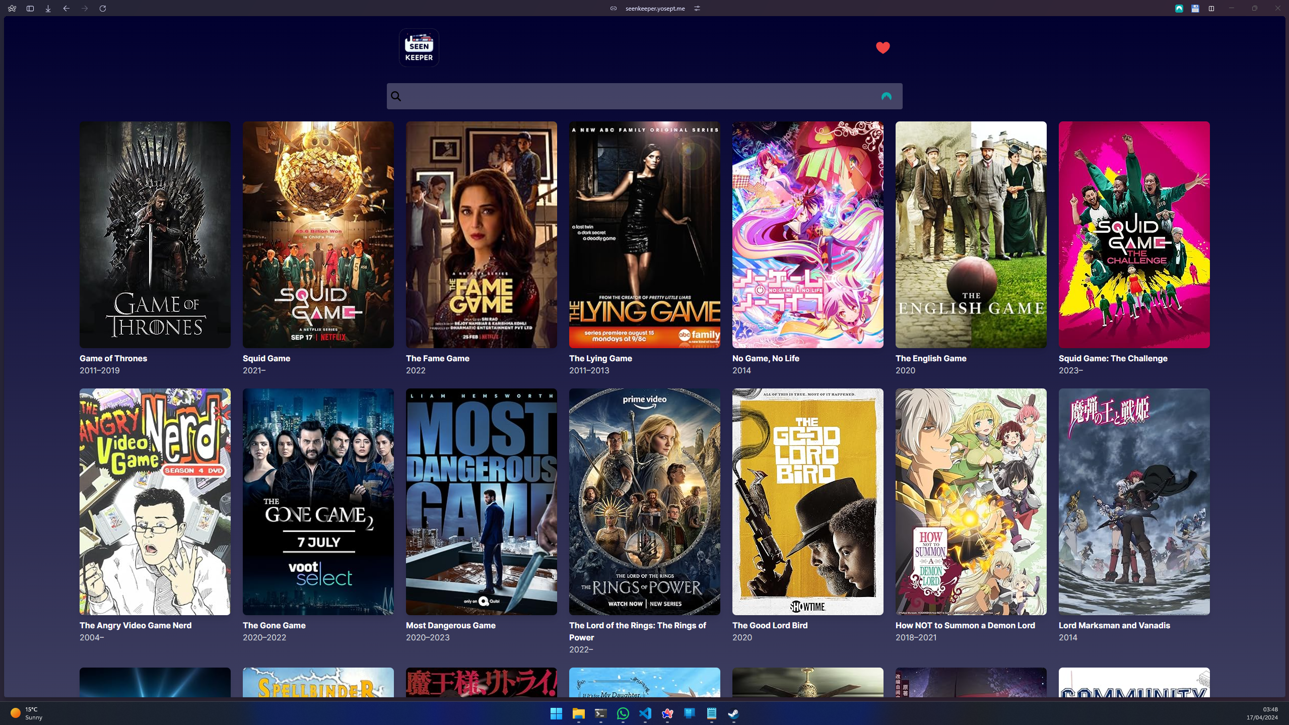Click the search magnifier icon
The image size is (1289, 725).
click(x=396, y=96)
